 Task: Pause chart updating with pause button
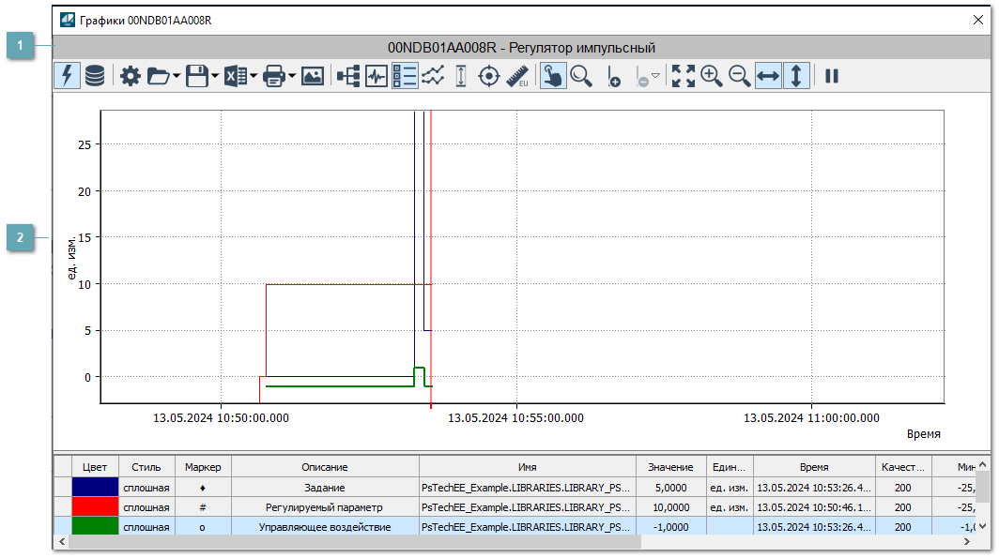[832, 77]
